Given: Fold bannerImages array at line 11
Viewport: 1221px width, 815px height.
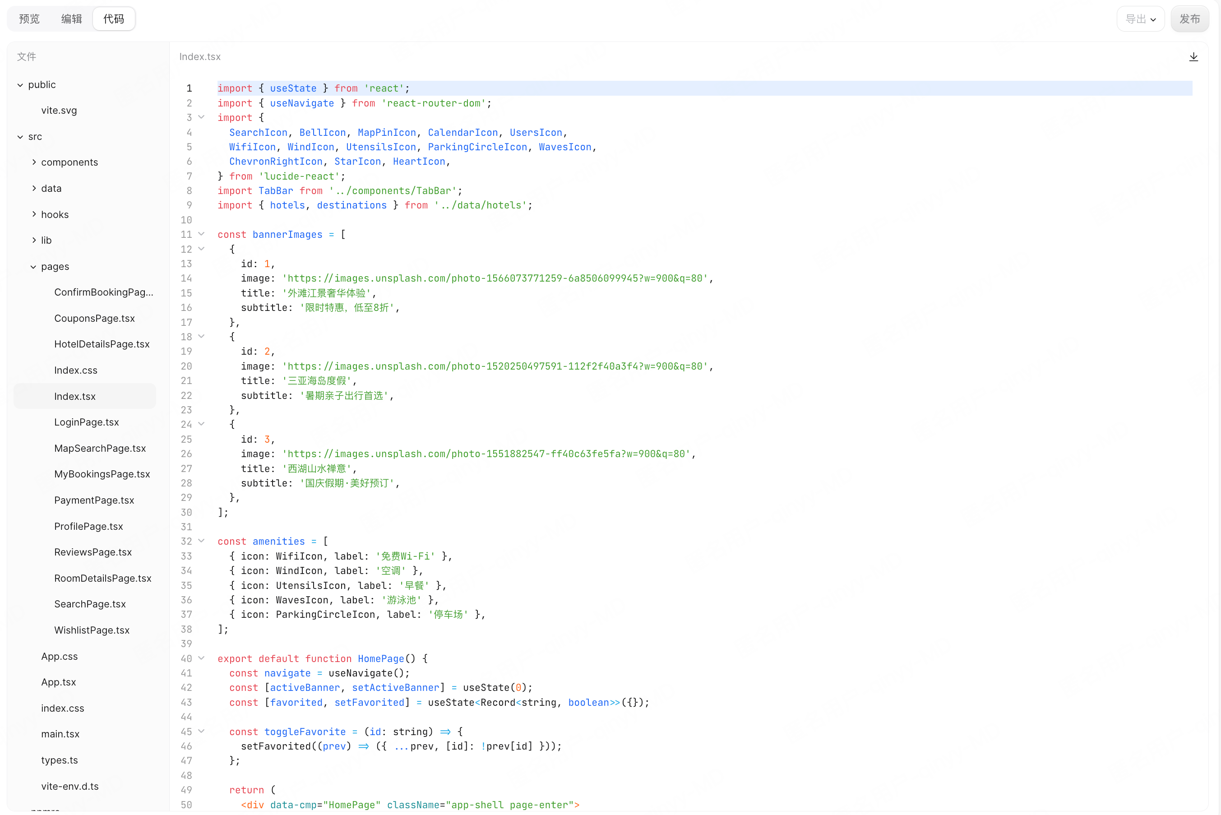Looking at the screenshot, I should [202, 234].
